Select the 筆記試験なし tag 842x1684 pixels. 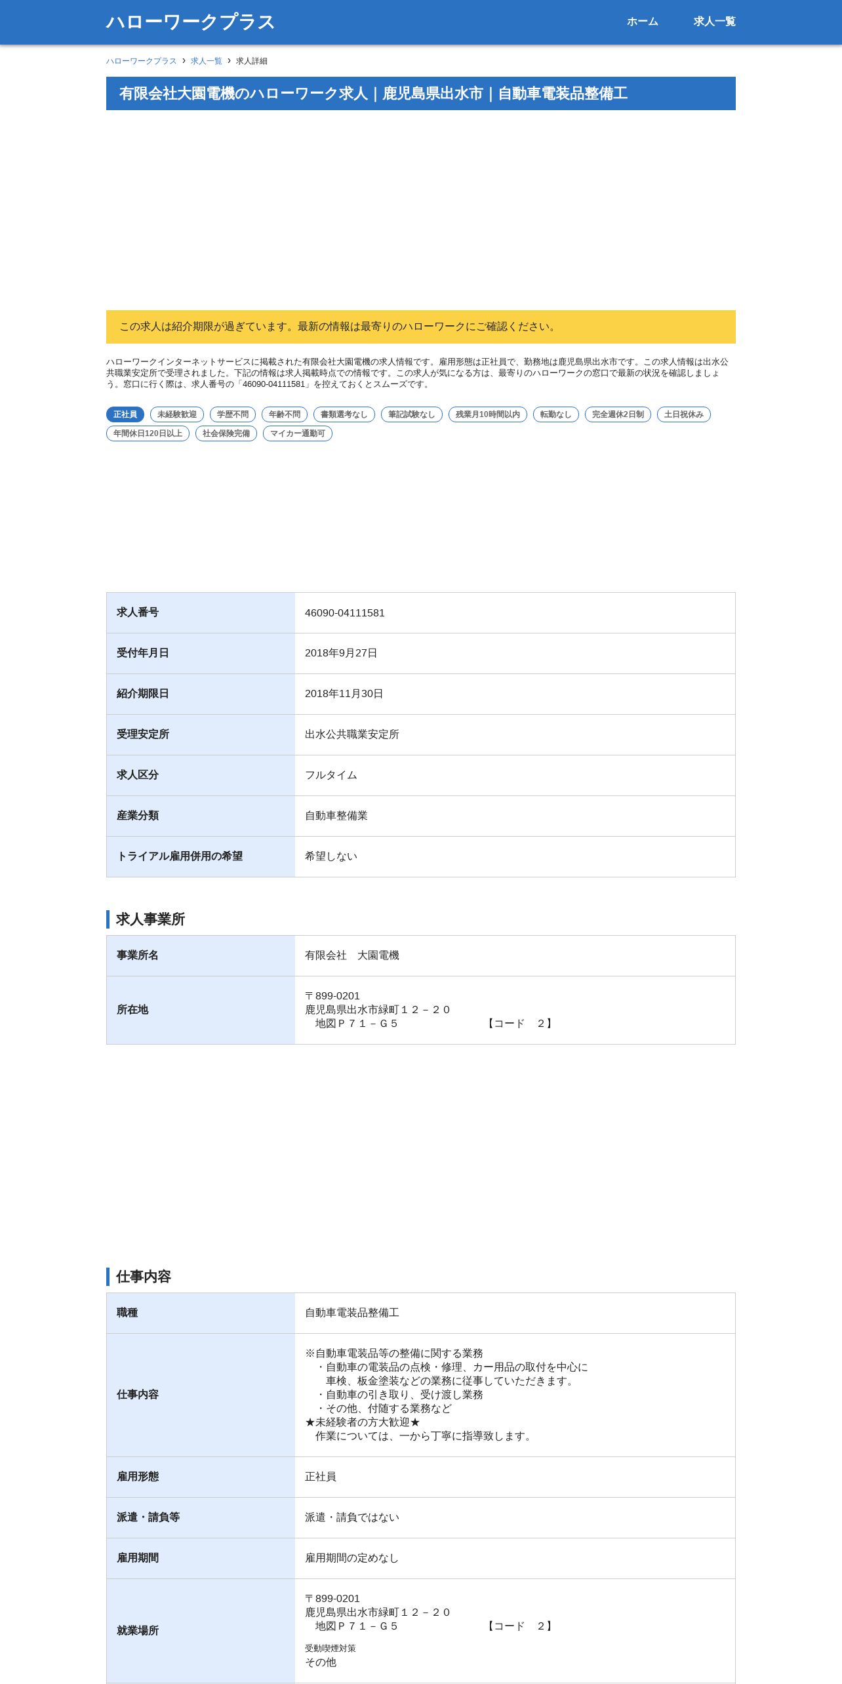(412, 414)
